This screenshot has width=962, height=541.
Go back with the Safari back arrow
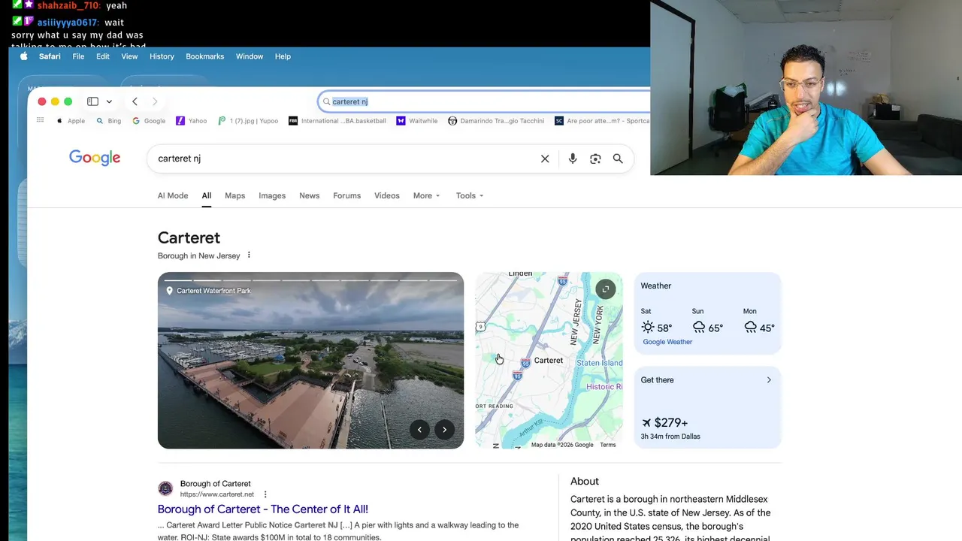135,101
